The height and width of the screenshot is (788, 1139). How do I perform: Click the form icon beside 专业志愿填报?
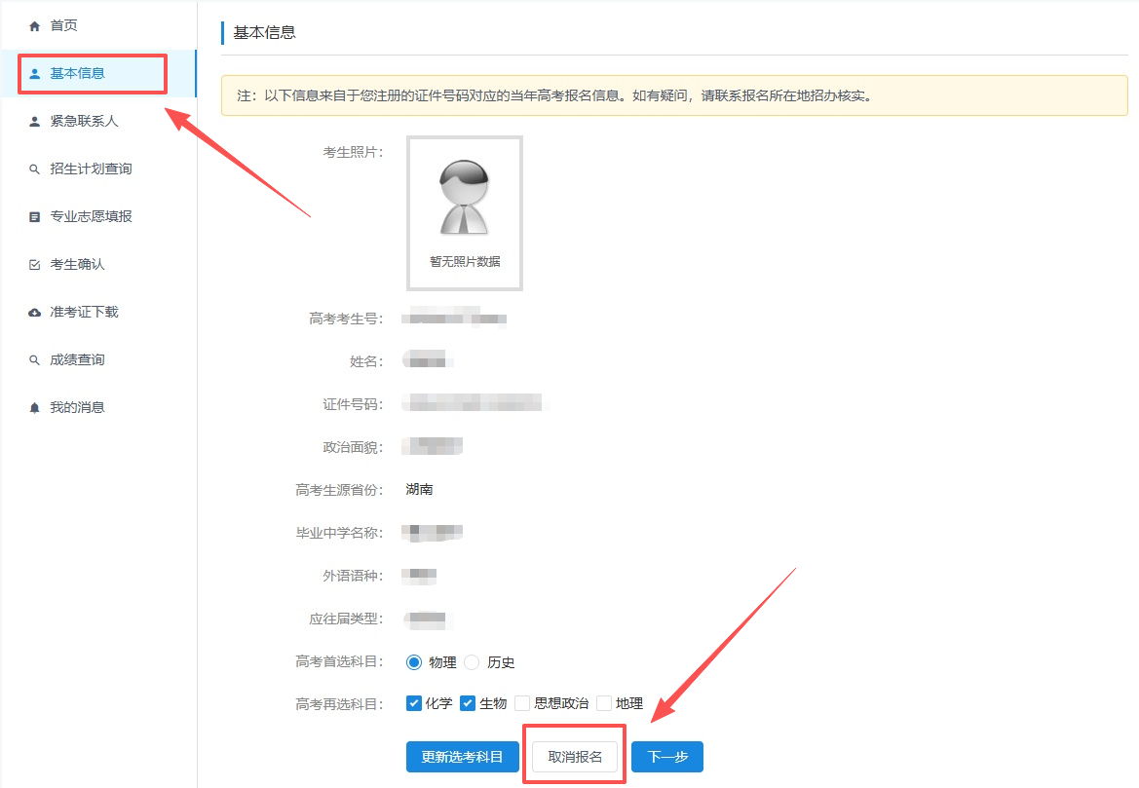pyautogui.click(x=35, y=217)
